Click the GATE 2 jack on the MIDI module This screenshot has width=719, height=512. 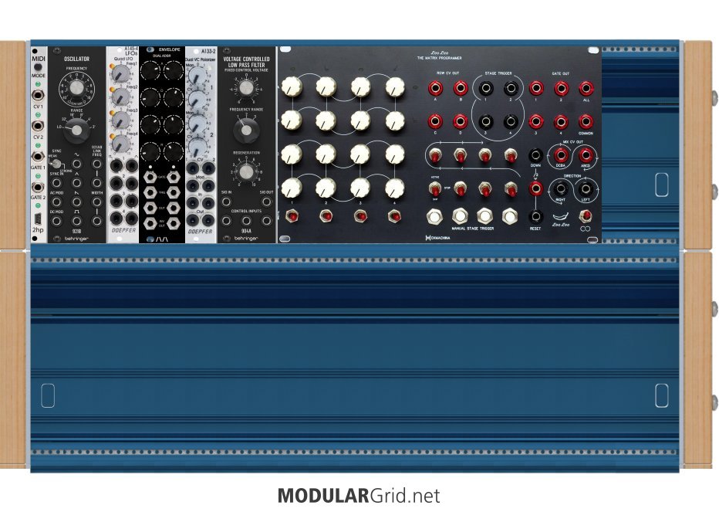tap(37, 186)
